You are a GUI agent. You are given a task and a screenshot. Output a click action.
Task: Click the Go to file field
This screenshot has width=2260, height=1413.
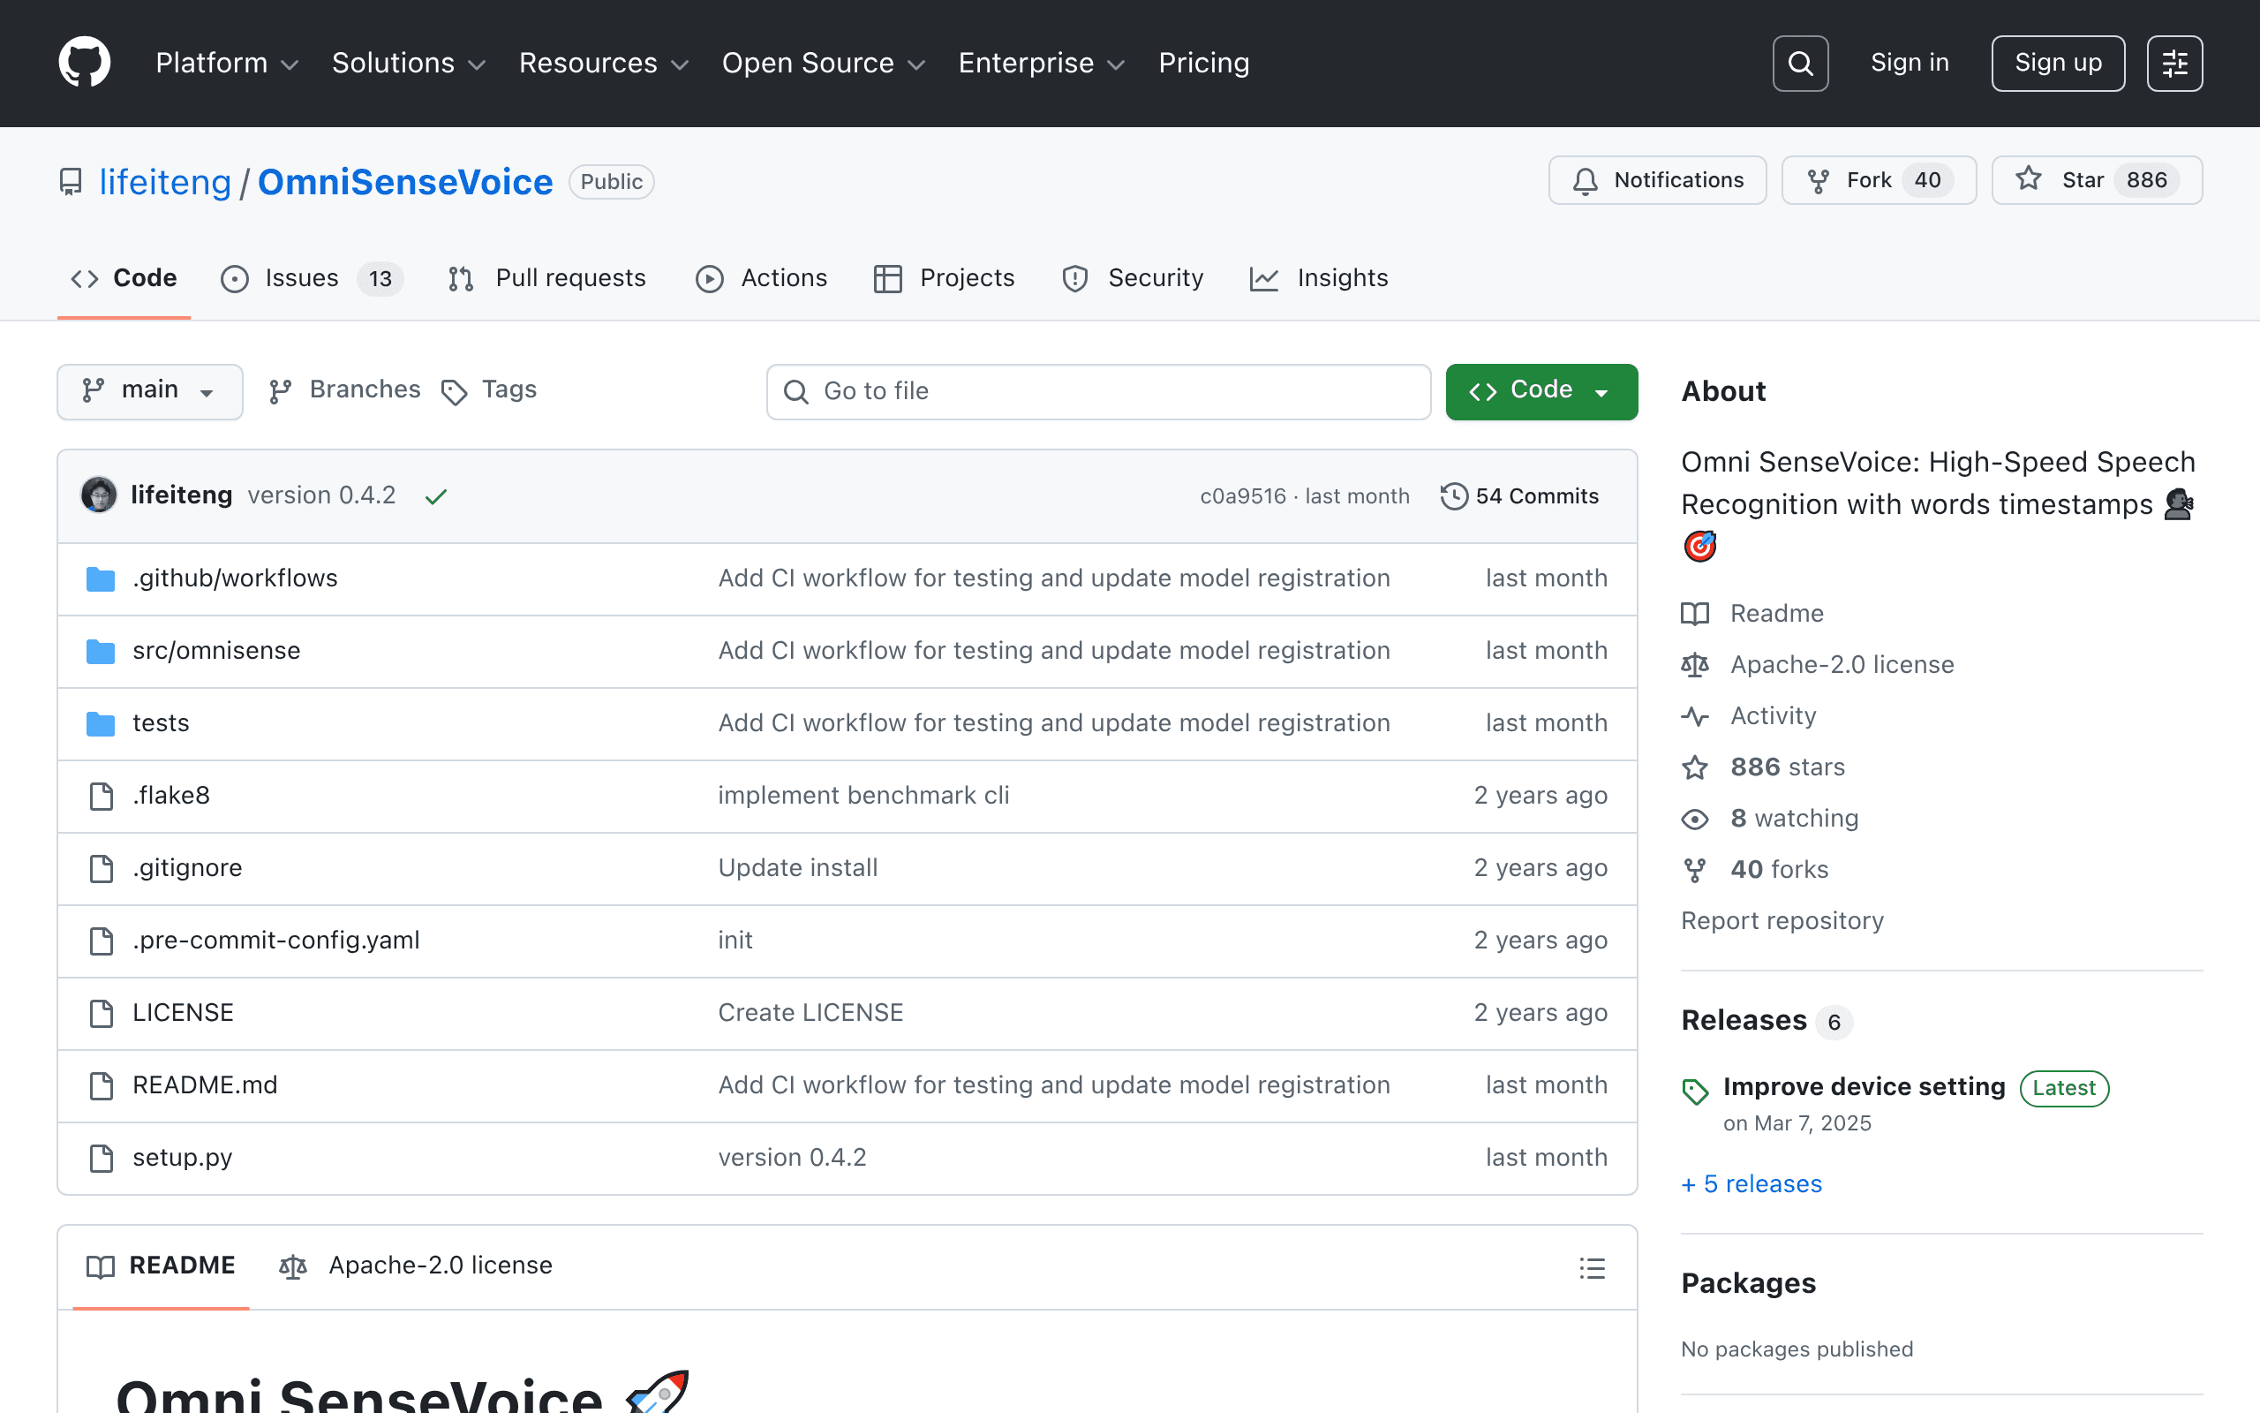click(x=1098, y=391)
